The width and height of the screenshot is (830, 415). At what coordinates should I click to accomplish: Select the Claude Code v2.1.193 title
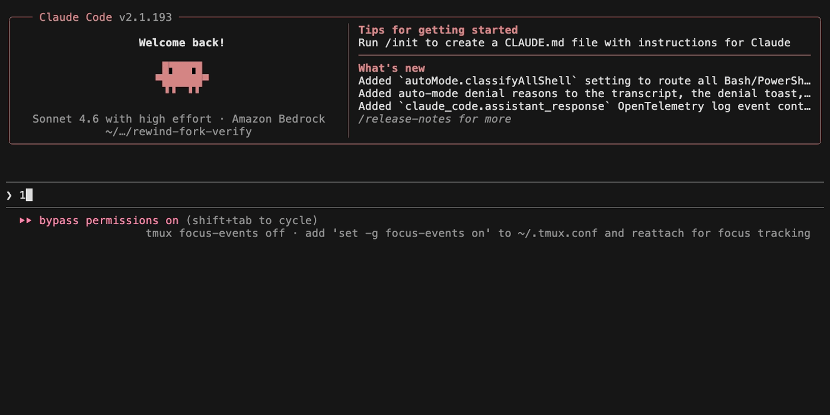click(106, 17)
